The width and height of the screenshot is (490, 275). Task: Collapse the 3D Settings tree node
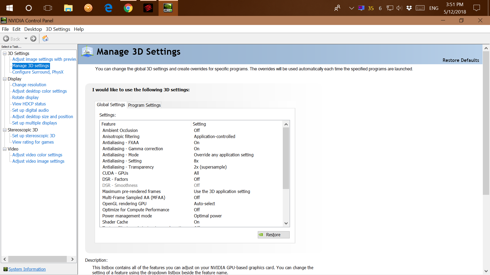(5, 54)
